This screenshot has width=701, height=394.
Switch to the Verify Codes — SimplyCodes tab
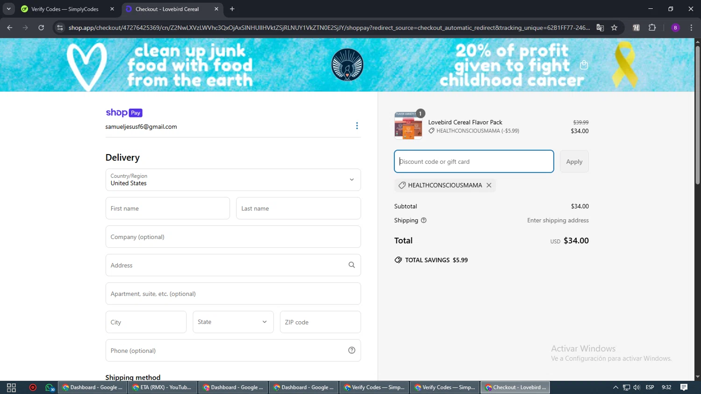click(65, 9)
